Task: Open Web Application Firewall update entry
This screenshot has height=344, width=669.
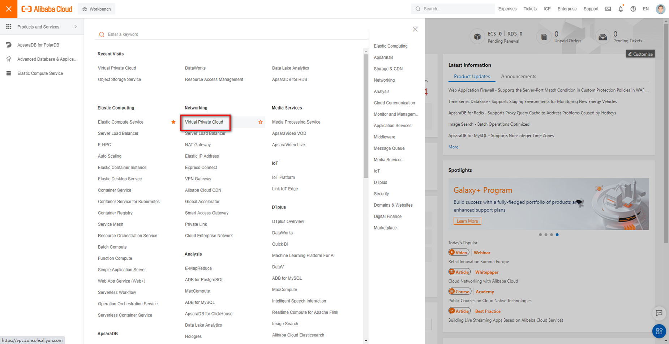Action: [x=548, y=90]
